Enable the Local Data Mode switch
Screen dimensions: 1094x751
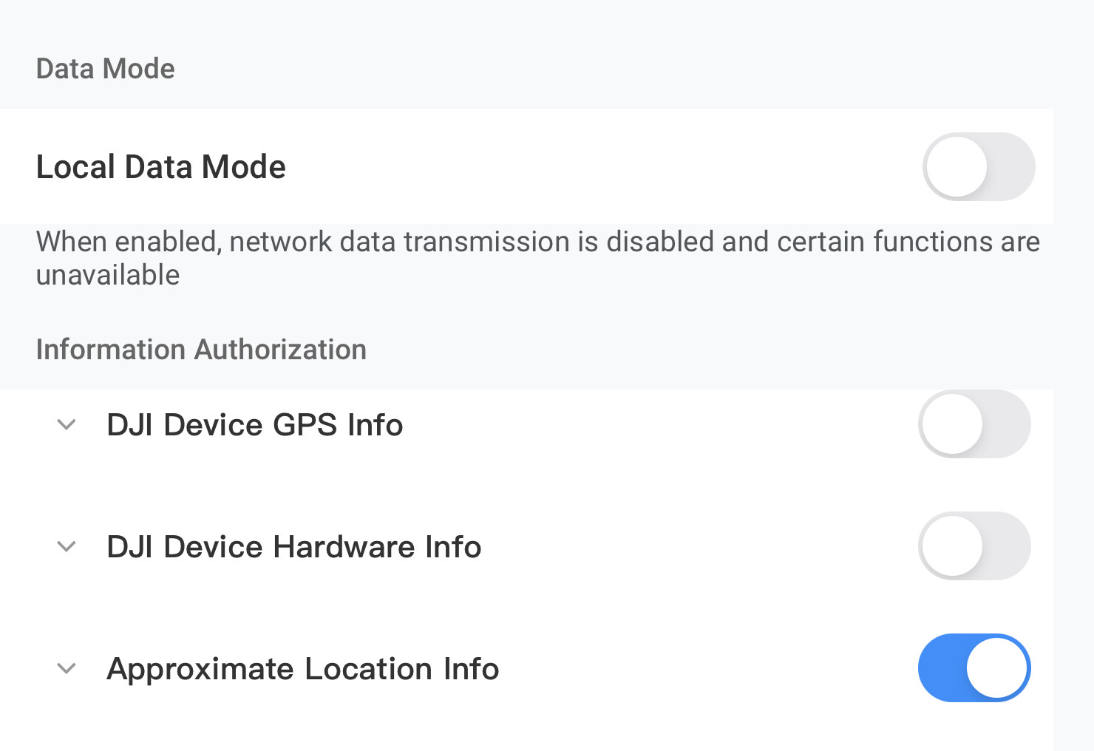coord(978,167)
